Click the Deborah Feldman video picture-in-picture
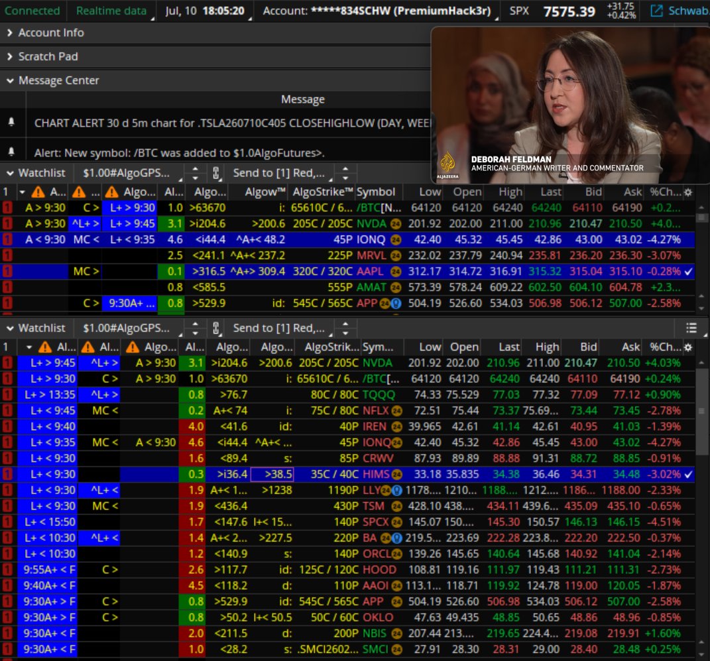The image size is (710, 661). [x=571, y=105]
